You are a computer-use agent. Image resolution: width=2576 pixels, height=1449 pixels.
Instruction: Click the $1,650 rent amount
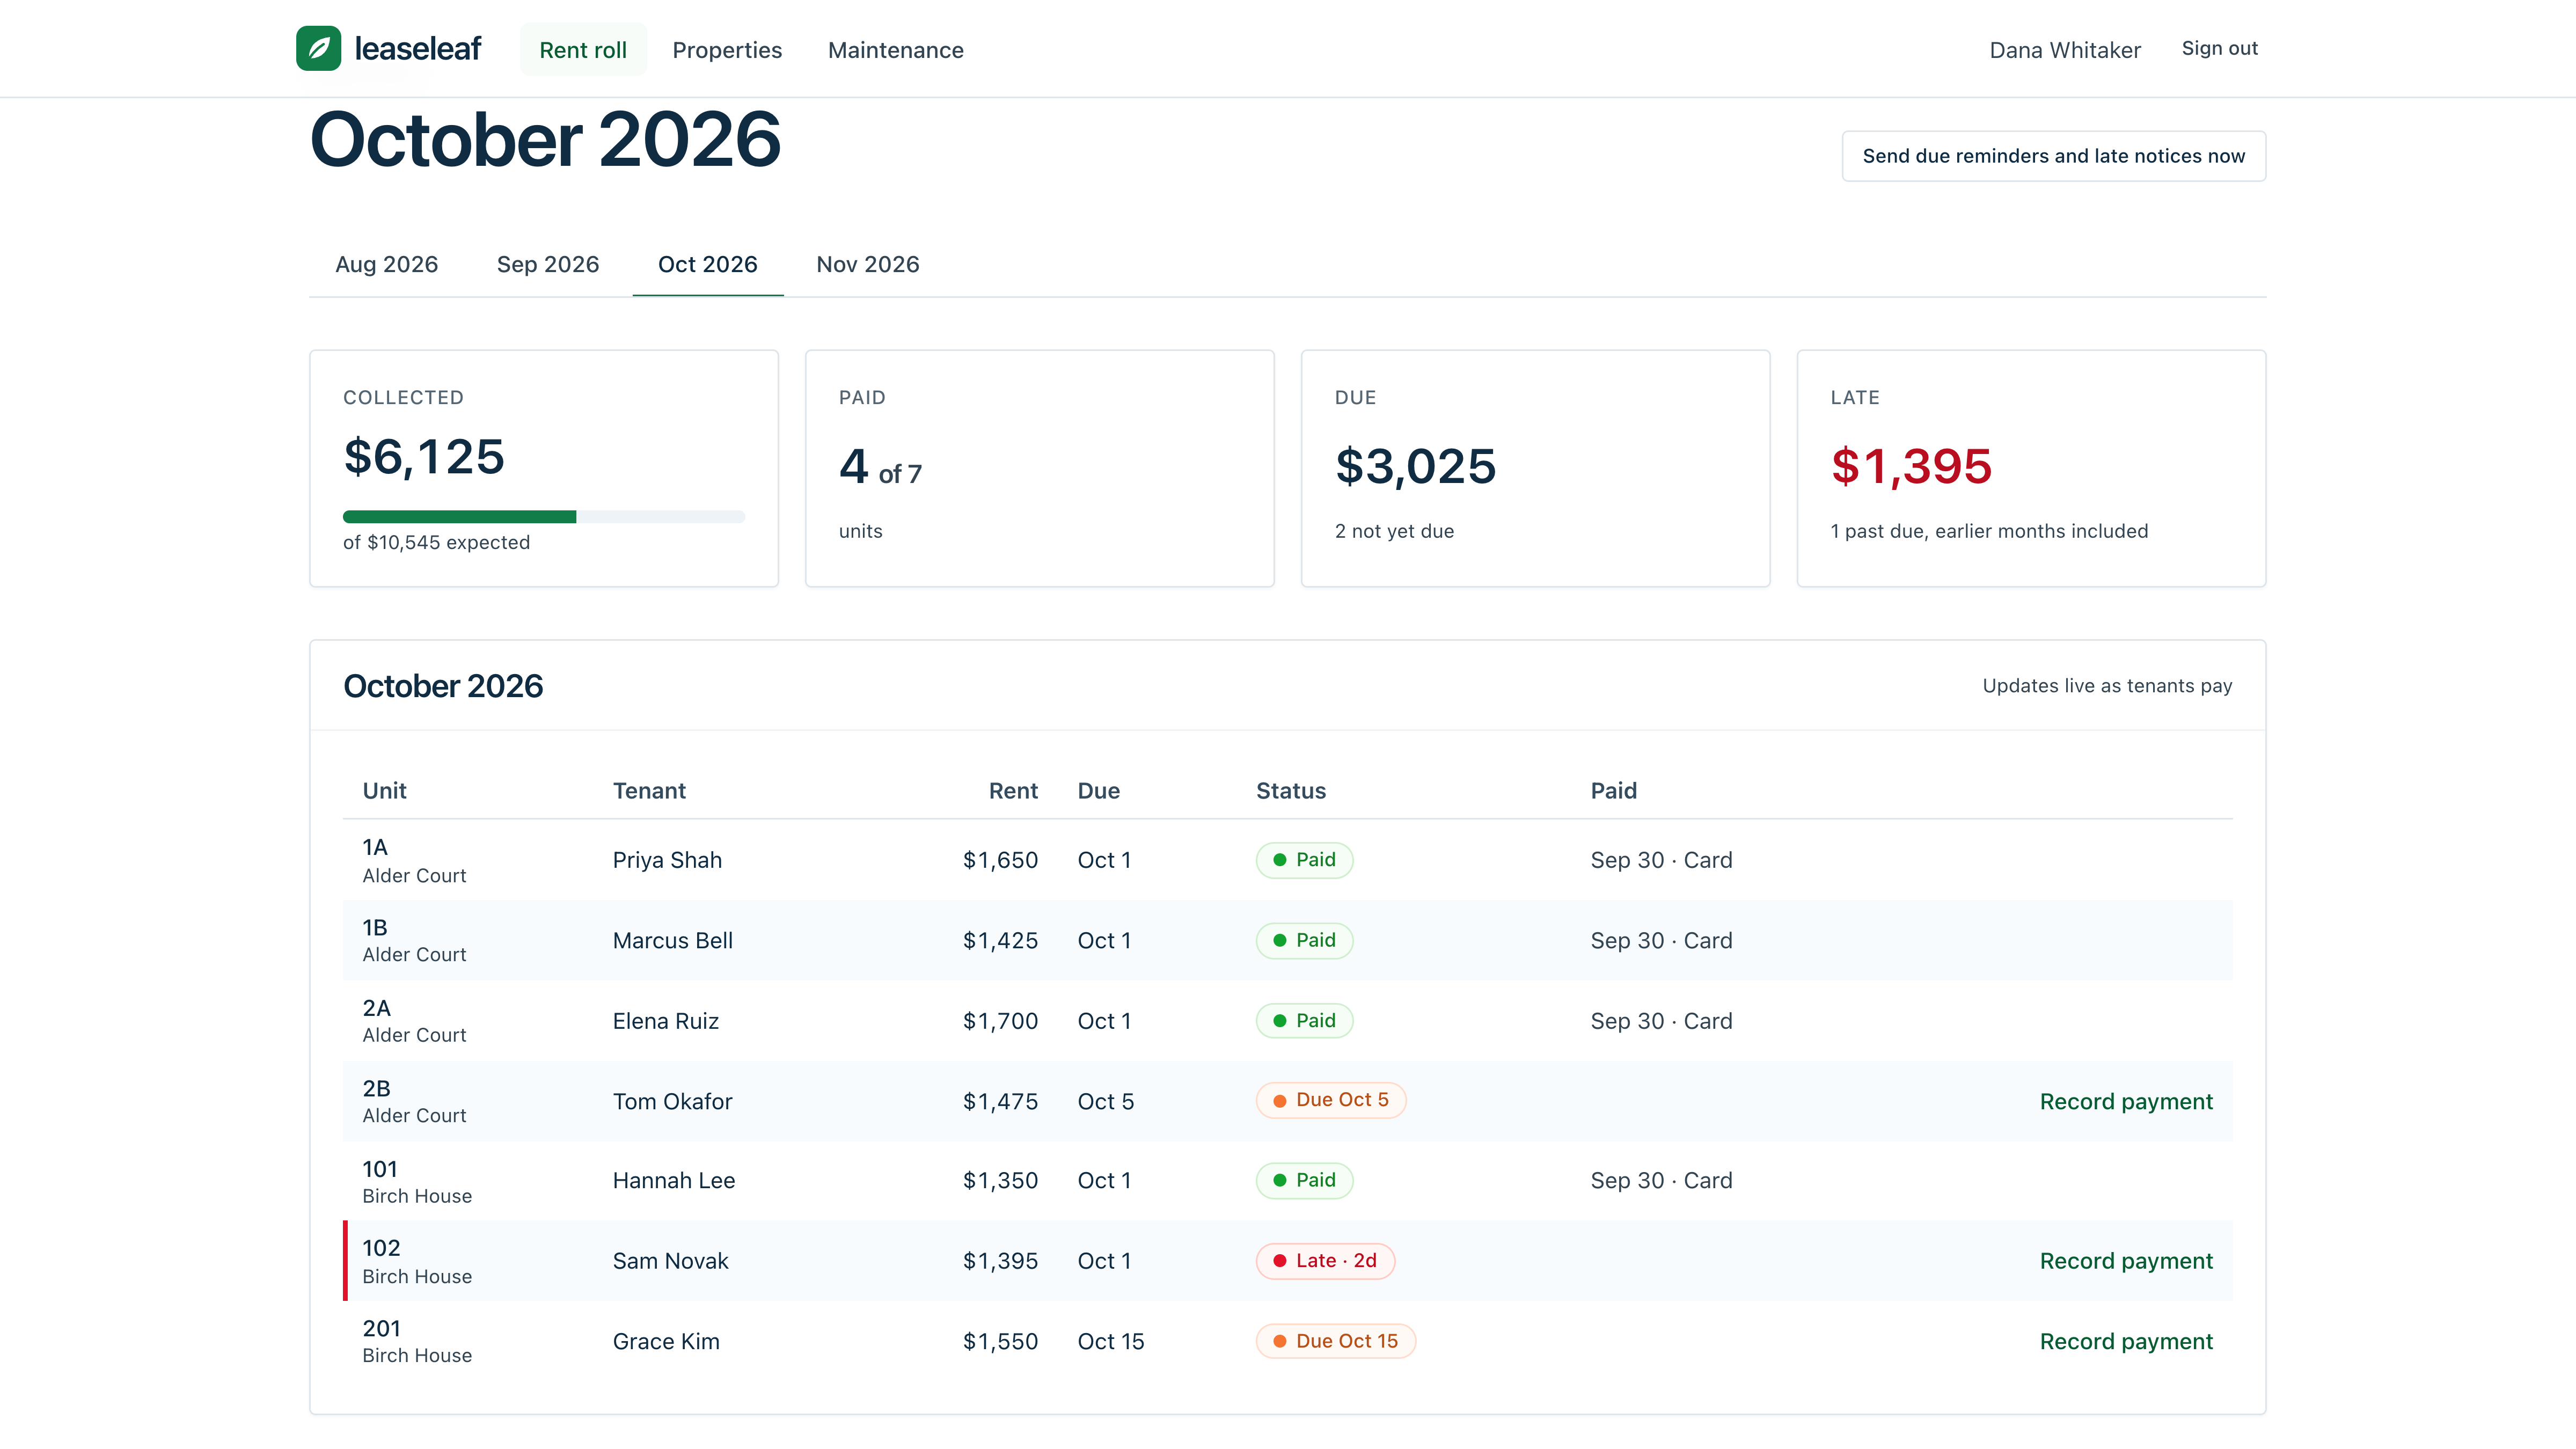pos(1000,860)
